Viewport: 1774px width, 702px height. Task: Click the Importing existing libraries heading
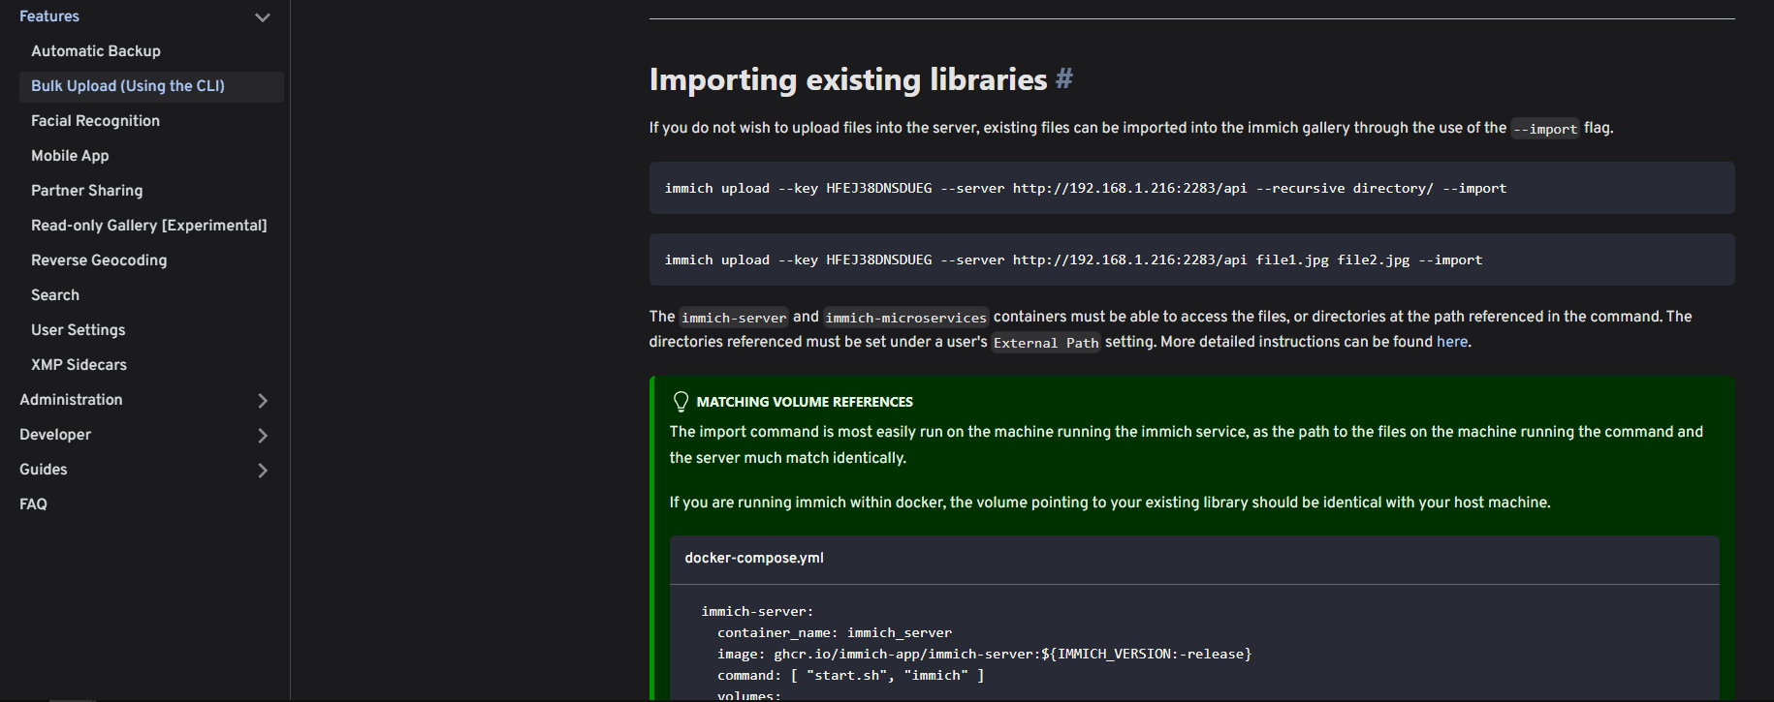[x=848, y=79]
